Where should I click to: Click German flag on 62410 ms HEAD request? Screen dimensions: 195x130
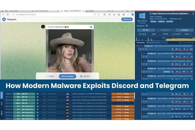pos(67,103)
